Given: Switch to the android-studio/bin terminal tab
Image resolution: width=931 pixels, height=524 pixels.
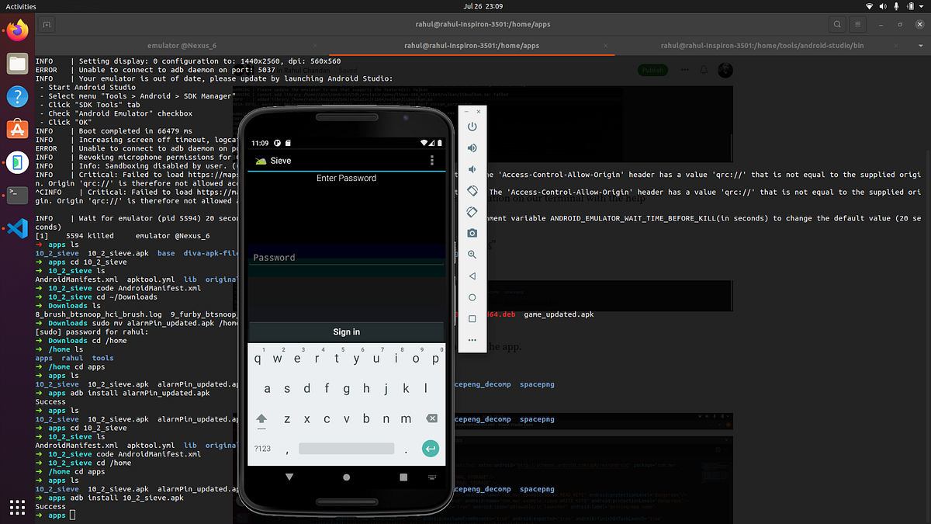Looking at the screenshot, I should pos(762,45).
